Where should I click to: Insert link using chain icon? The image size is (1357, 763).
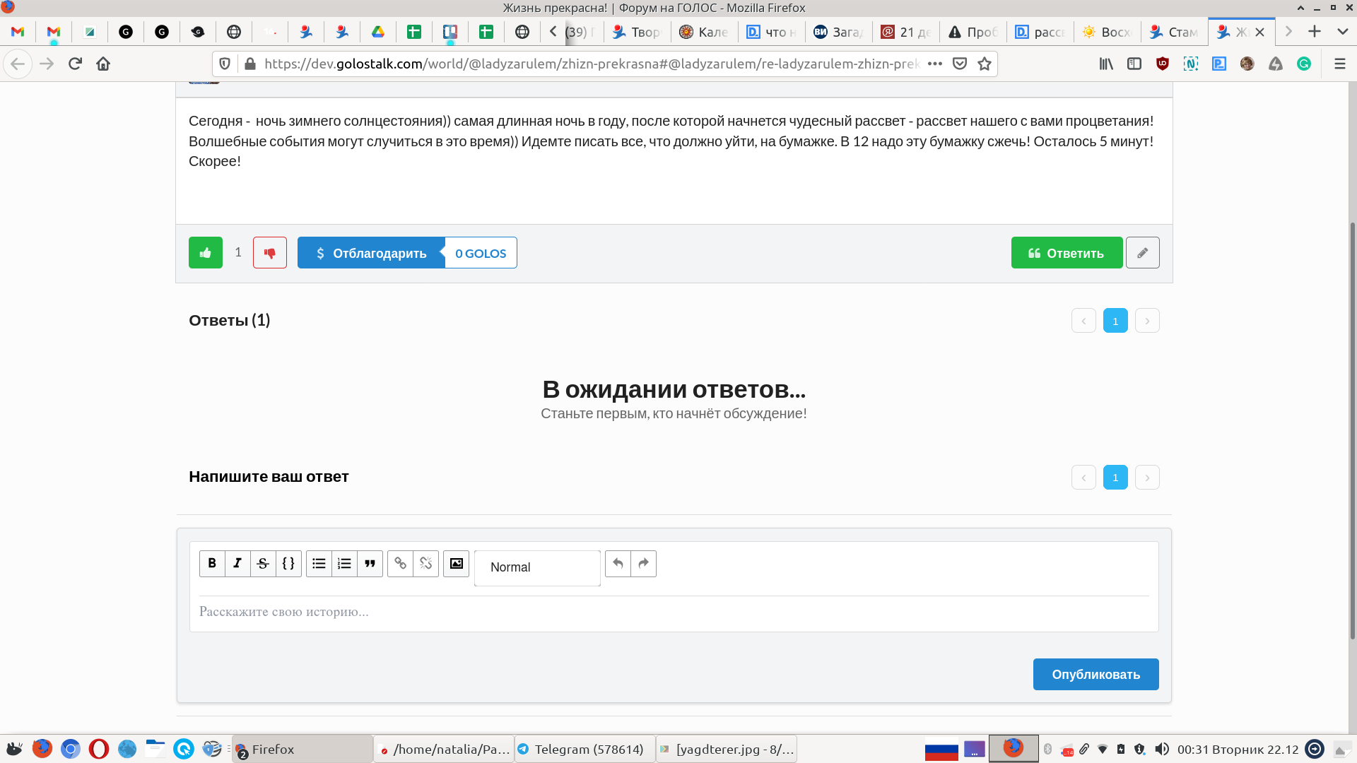point(400,564)
